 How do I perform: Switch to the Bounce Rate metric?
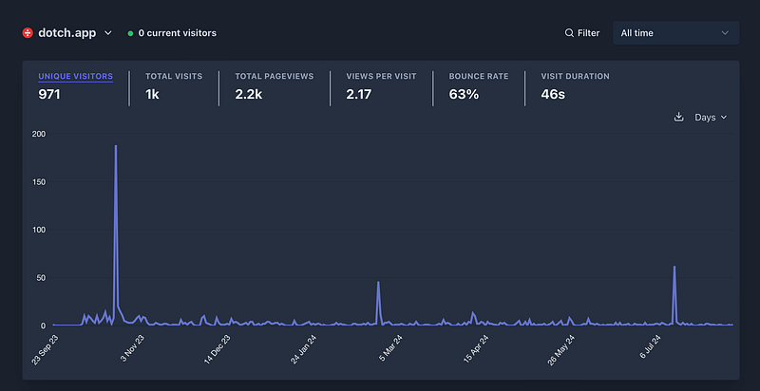479,85
